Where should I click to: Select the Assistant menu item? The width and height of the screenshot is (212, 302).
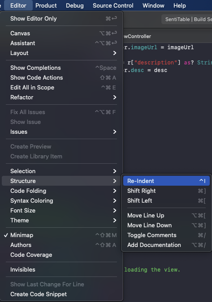click(62, 43)
